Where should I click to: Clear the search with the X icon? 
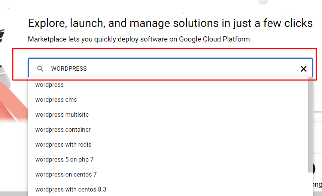pos(304,69)
